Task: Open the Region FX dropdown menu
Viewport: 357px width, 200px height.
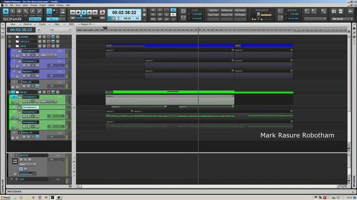Action: click(x=88, y=24)
